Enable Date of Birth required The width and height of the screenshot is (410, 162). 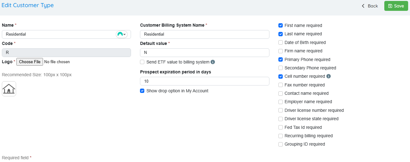click(281, 42)
